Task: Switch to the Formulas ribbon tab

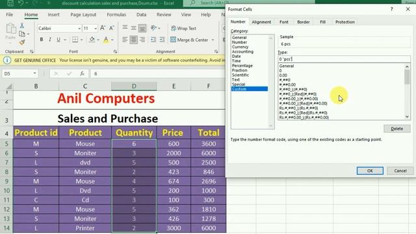Action: (x=116, y=14)
